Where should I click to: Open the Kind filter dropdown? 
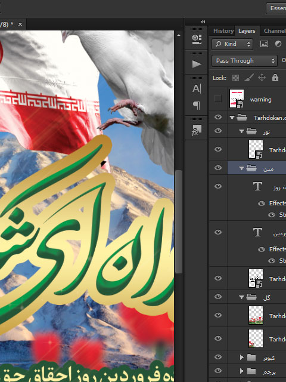point(232,44)
